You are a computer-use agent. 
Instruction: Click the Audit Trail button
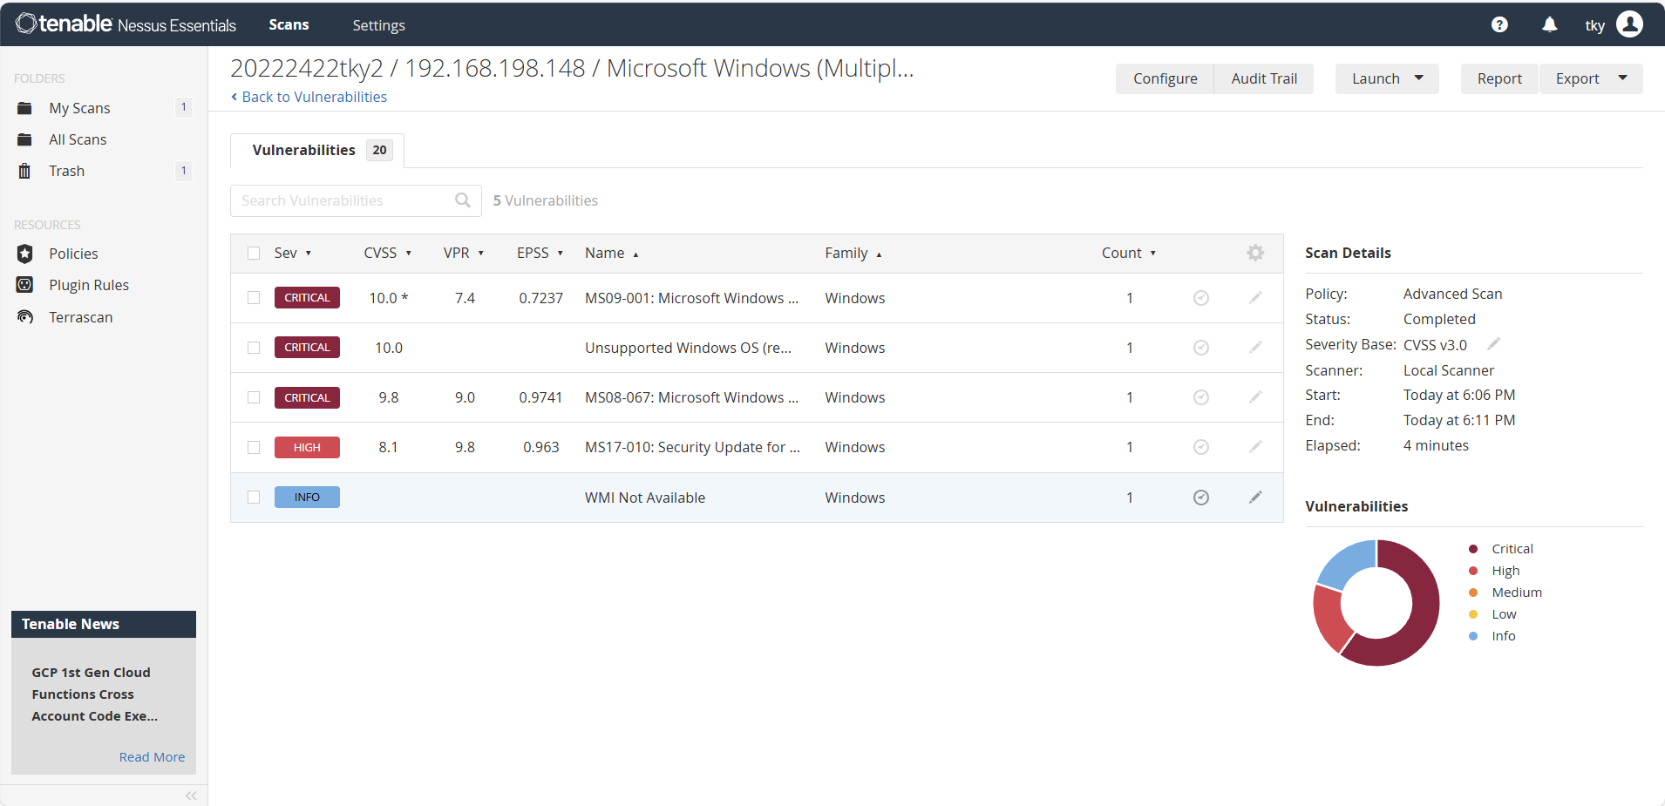pos(1264,78)
